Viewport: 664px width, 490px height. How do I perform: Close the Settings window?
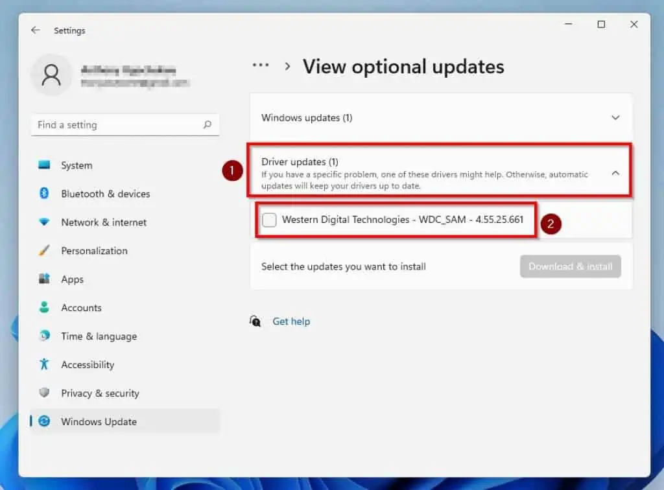(x=634, y=24)
